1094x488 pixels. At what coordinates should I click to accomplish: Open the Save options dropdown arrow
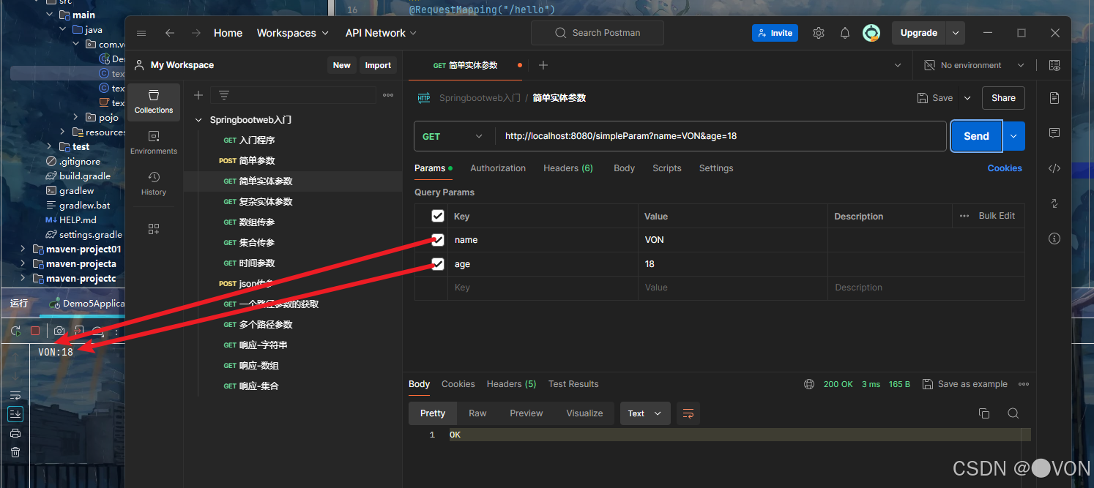967,98
